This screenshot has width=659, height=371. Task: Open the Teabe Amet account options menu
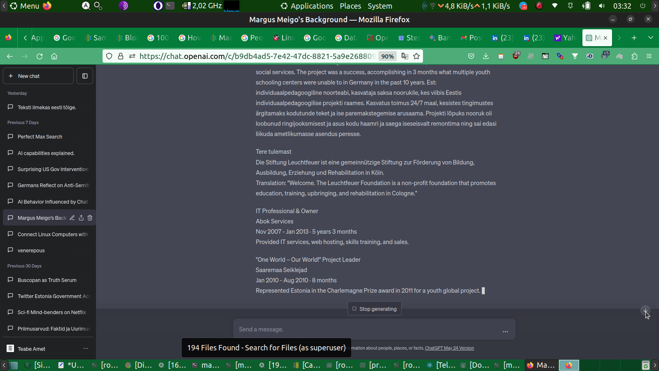(86, 349)
